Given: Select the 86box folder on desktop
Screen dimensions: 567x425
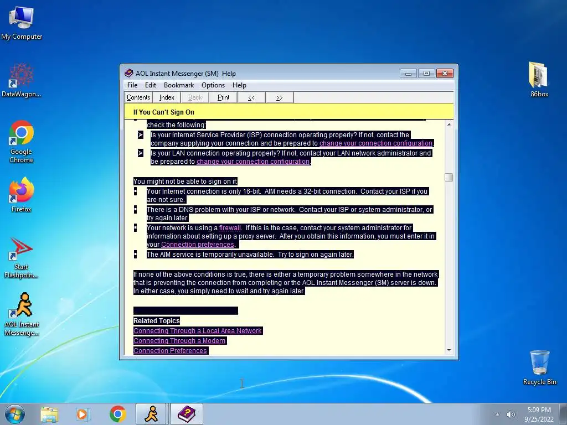Looking at the screenshot, I should 539,80.
